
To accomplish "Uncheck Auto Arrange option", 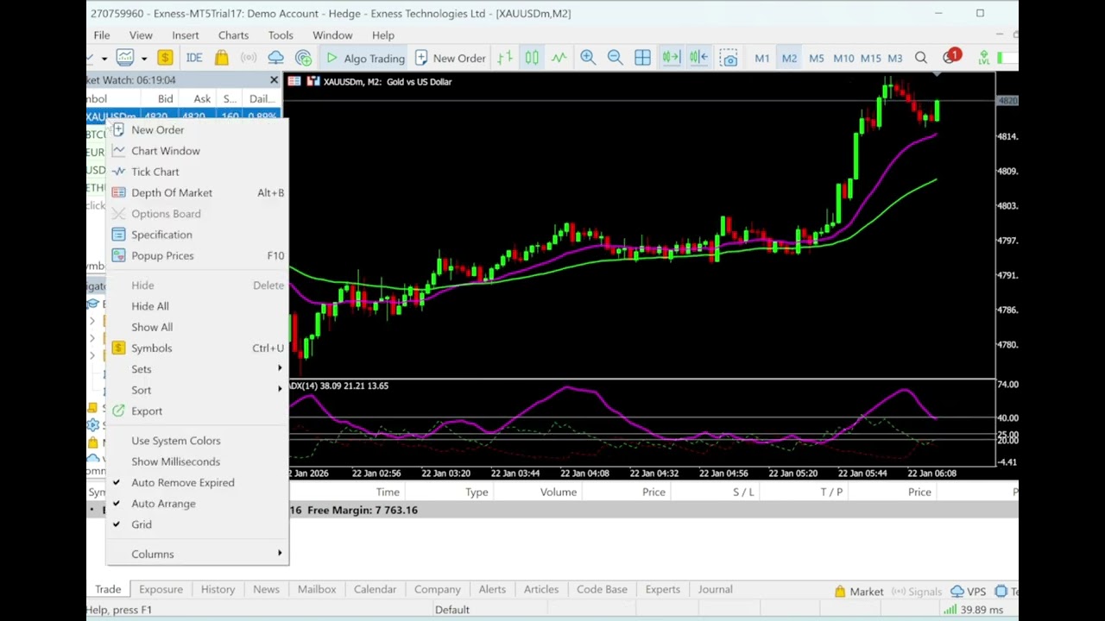I will click(x=197, y=504).
